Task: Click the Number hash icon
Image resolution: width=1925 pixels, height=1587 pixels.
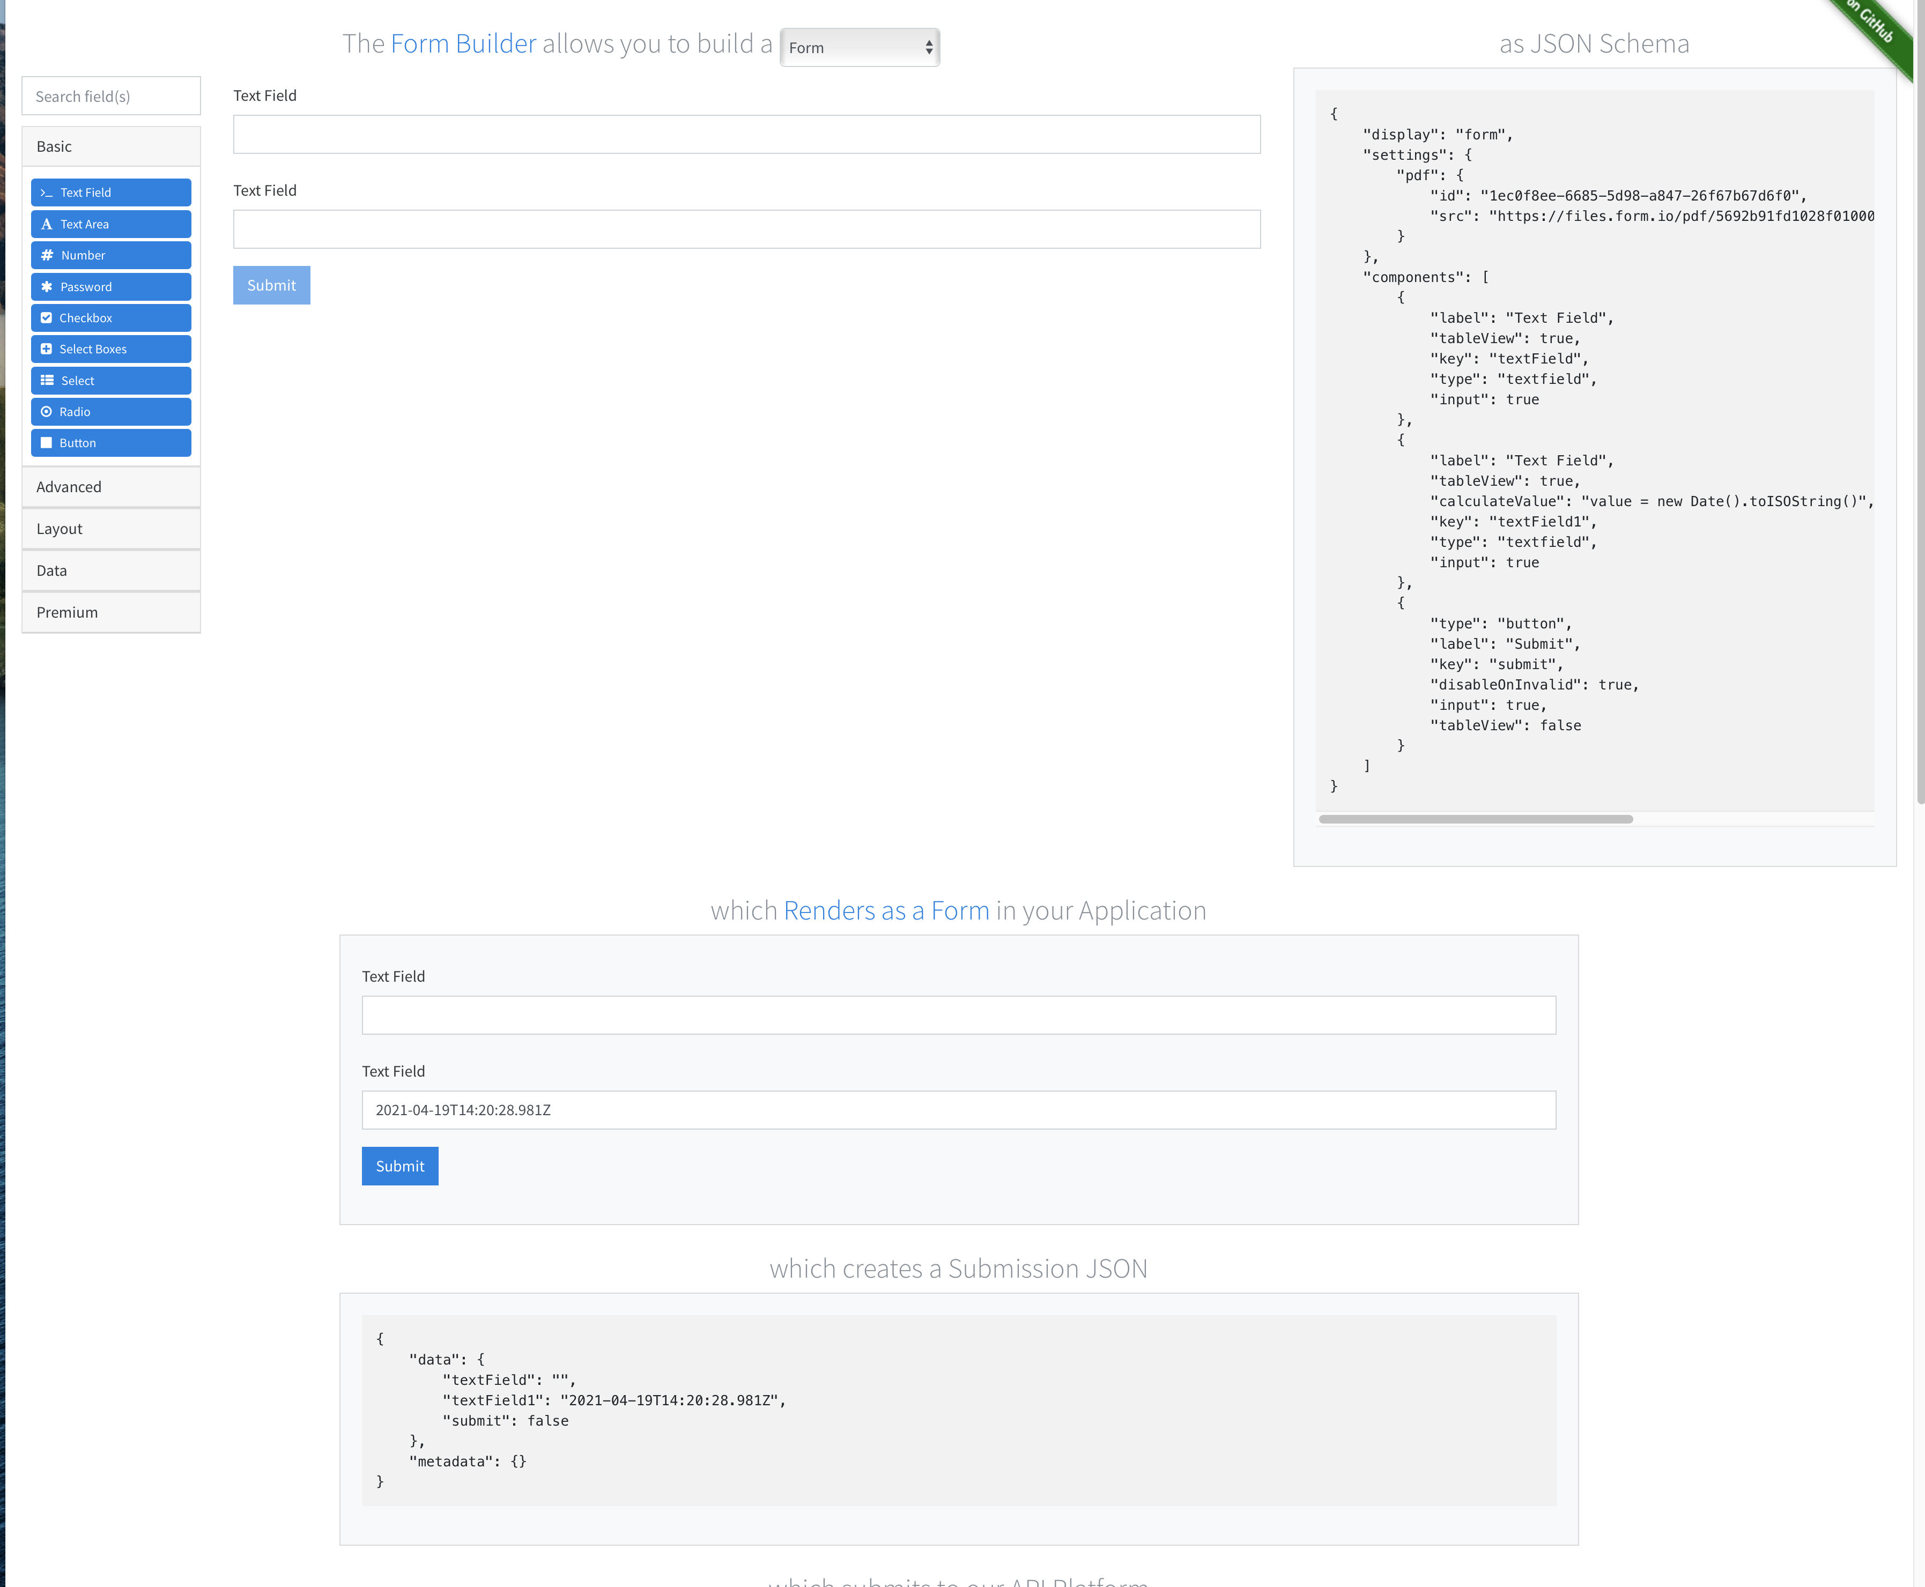Action: pos(47,255)
